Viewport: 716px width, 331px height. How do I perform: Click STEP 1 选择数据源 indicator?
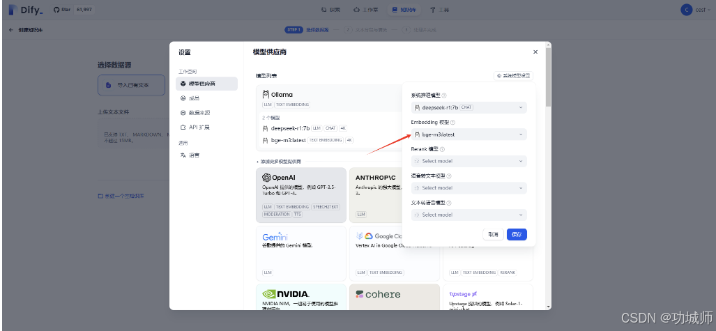click(x=306, y=30)
